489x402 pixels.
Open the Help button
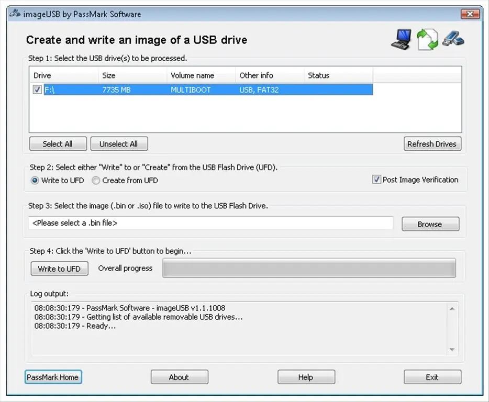click(x=306, y=377)
